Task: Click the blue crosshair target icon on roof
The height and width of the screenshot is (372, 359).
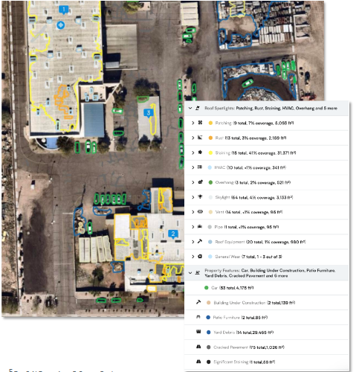Action: pyautogui.click(x=61, y=25)
